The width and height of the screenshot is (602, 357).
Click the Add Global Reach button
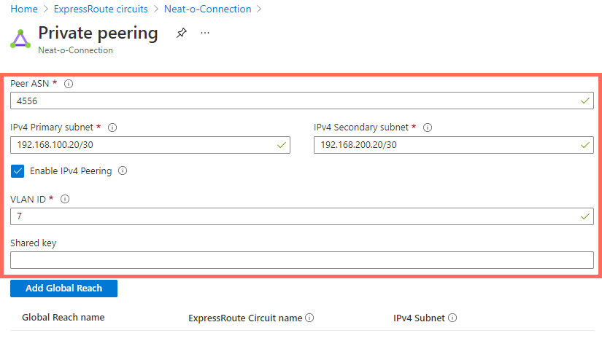click(x=63, y=289)
